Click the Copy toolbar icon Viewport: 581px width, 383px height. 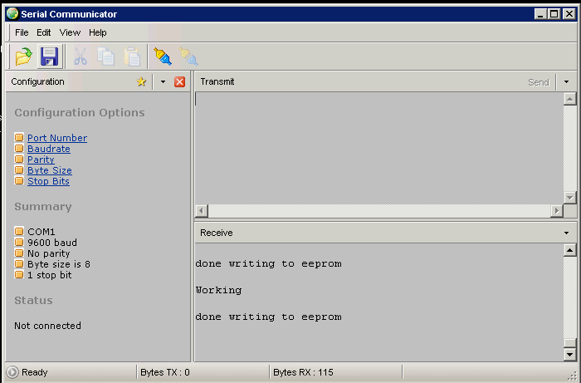106,56
